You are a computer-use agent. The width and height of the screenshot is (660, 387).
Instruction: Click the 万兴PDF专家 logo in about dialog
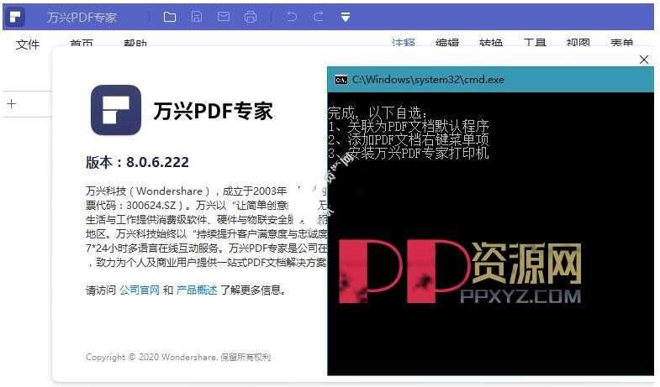tap(116, 110)
